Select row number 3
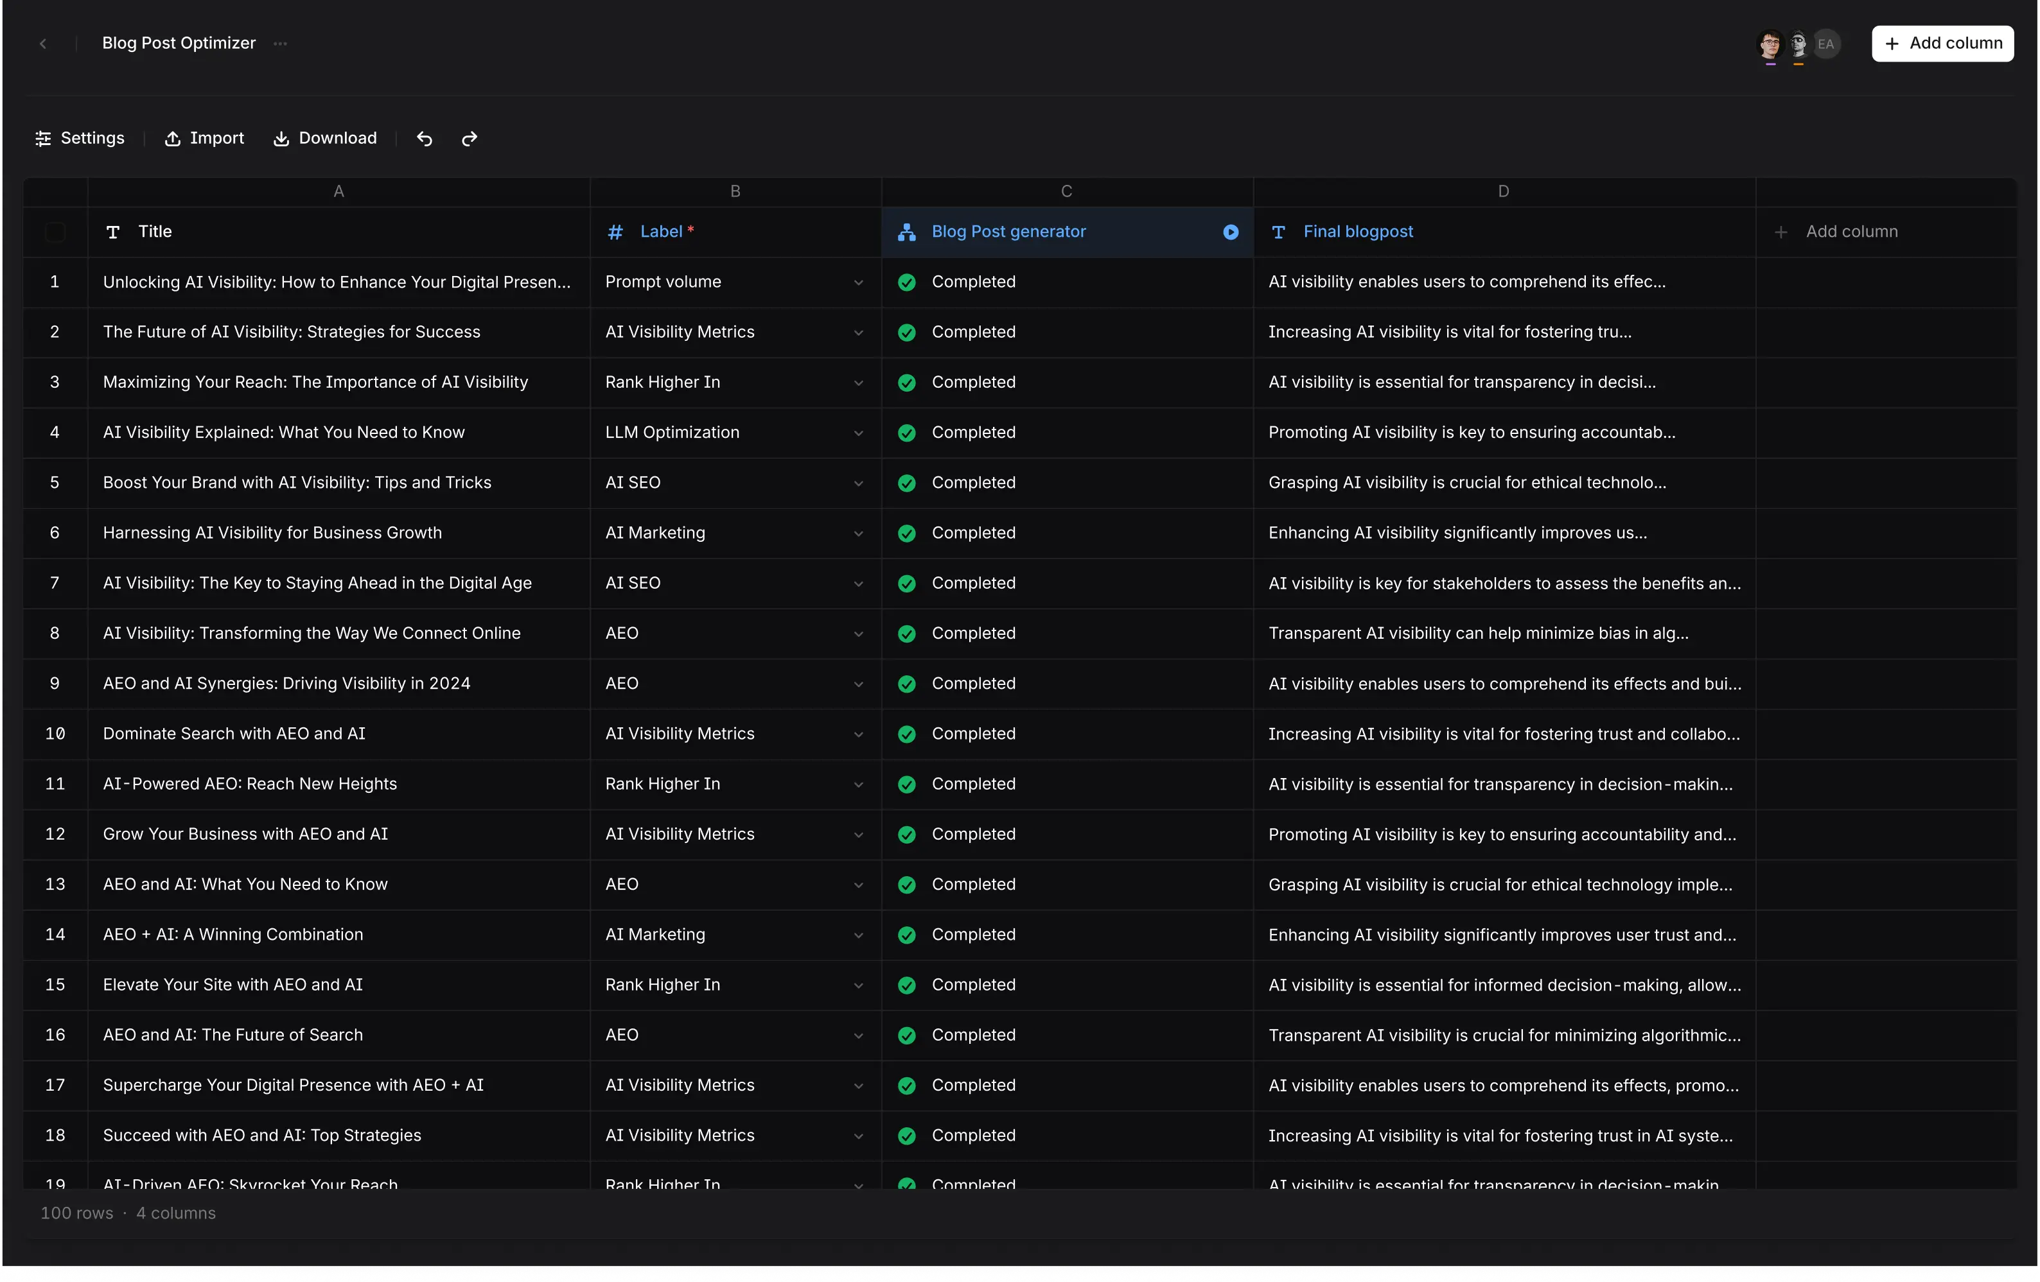 pyautogui.click(x=55, y=382)
